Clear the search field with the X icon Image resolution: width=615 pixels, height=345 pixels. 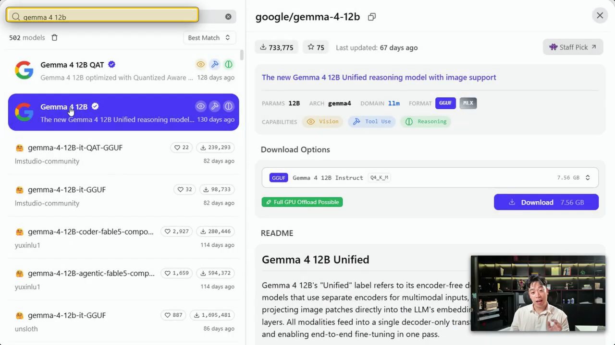tap(228, 17)
